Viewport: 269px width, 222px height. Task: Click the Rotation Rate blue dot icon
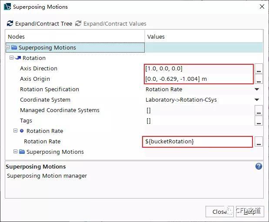point(22,131)
